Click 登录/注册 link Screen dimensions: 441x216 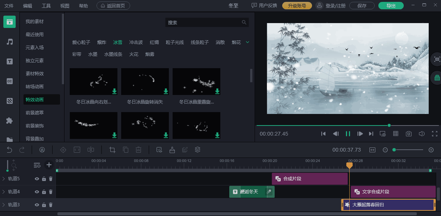click(336, 6)
